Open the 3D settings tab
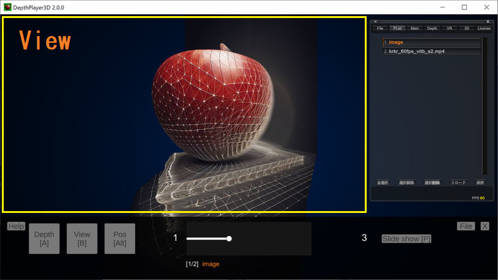498x280 pixels. (x=466, y=29)
